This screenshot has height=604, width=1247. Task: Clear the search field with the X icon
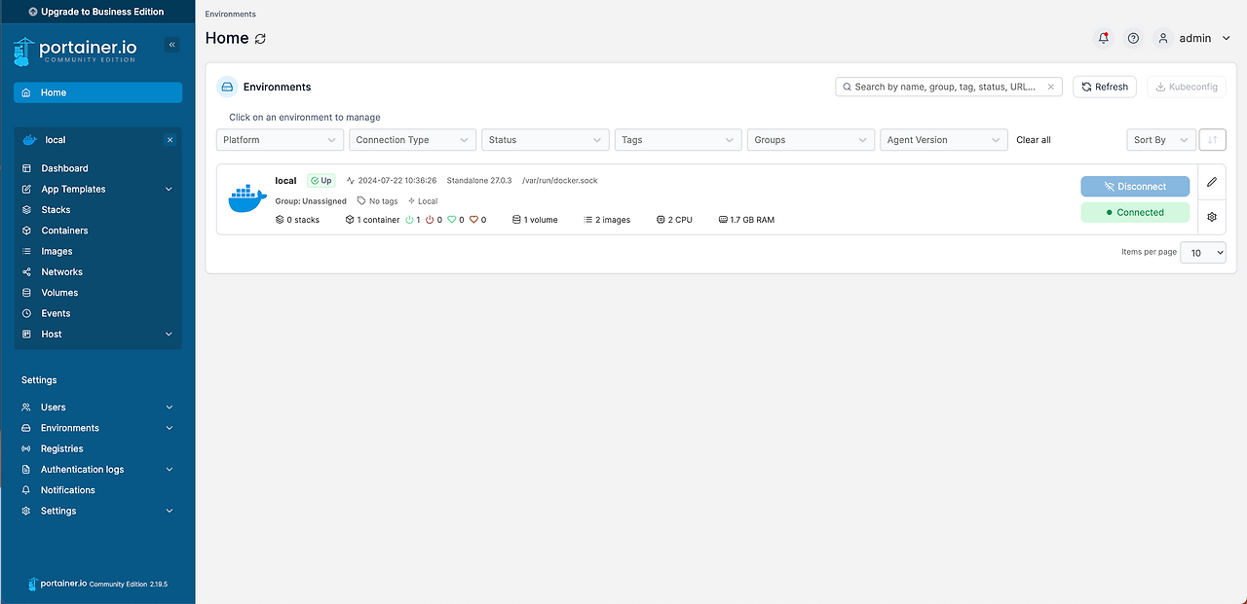point(1050,87)
